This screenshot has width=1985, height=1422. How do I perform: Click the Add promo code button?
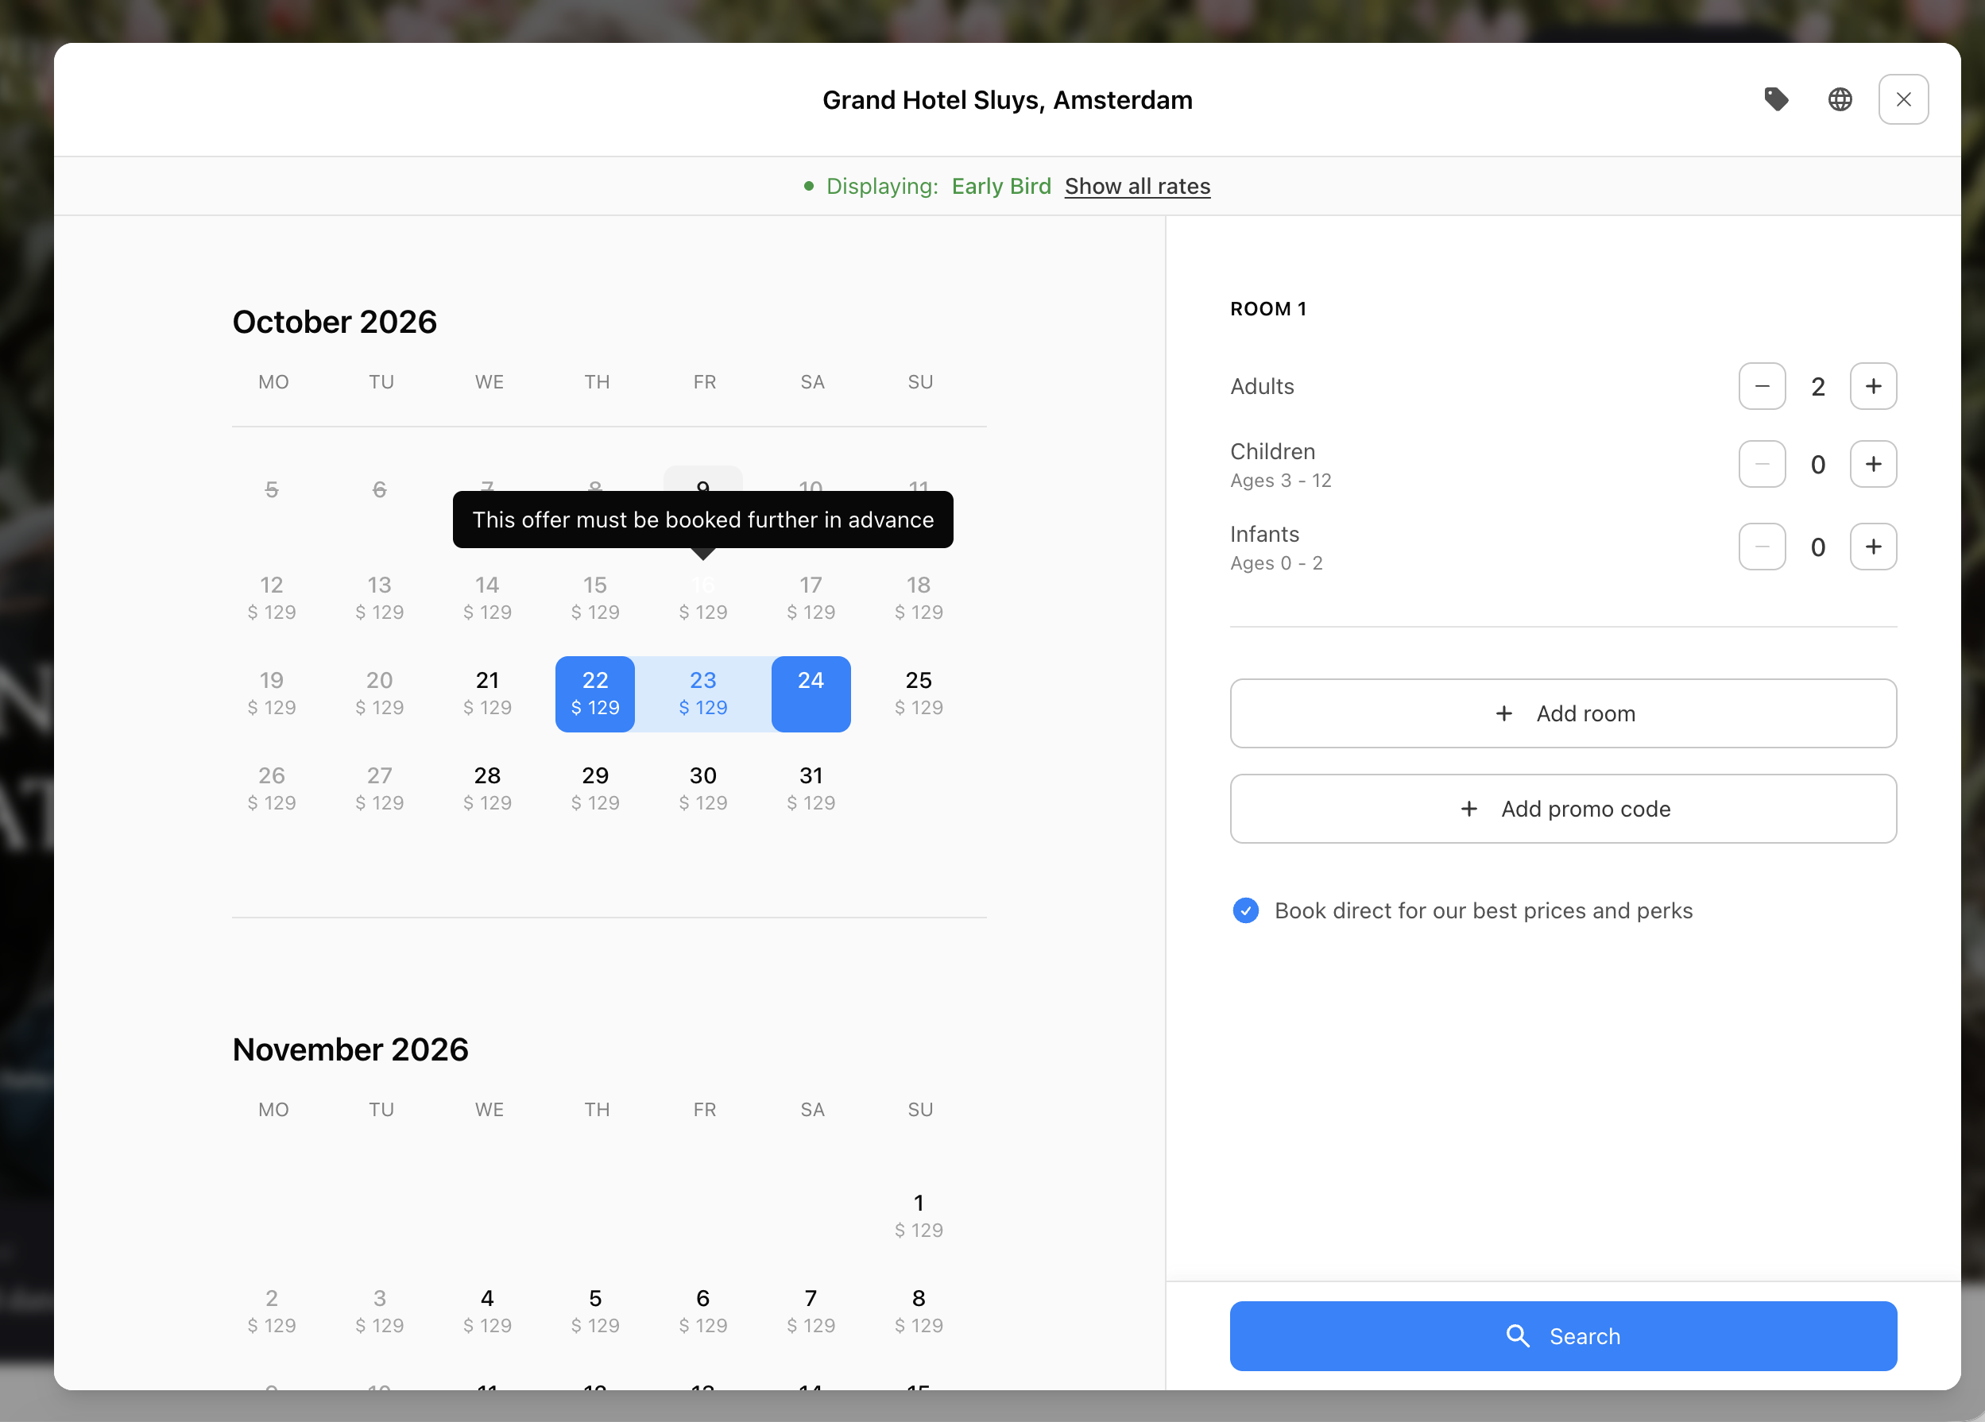pos(1563,809)
